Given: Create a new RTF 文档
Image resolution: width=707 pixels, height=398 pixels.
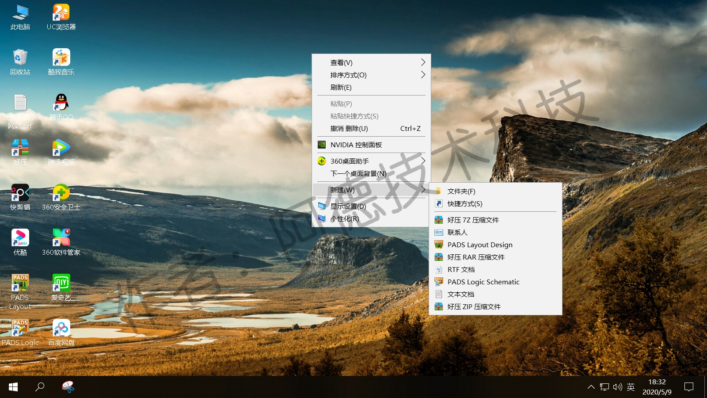Looking at the screenshot, I should pos(495,269).
